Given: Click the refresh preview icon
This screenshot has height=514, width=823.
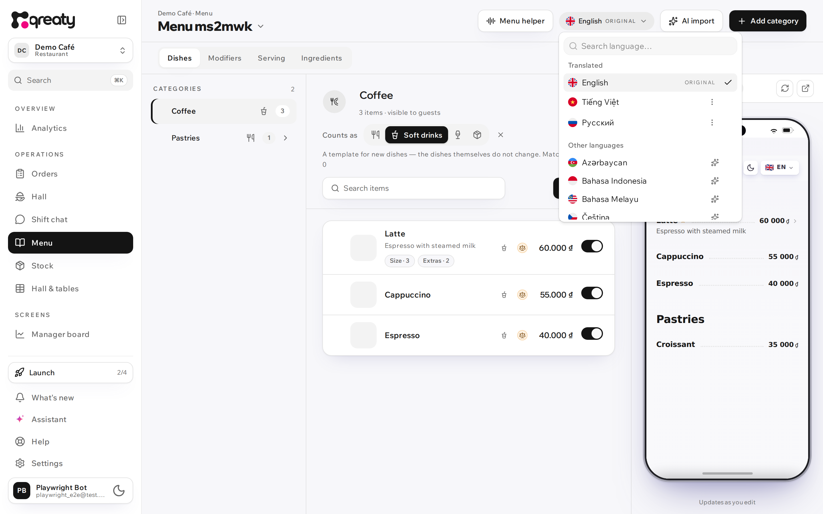Looking at the screenshot, I should [x=785, y=89].
